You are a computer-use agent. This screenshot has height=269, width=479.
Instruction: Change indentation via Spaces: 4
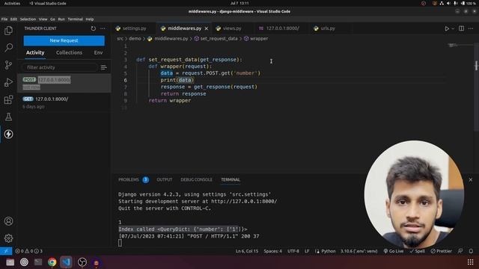(x=272, y=251)
